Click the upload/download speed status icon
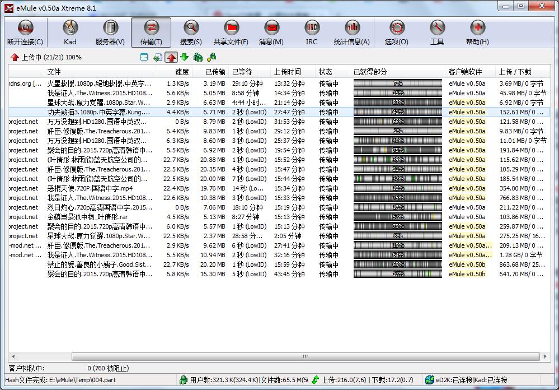559x390 pixels. point(315,380)
